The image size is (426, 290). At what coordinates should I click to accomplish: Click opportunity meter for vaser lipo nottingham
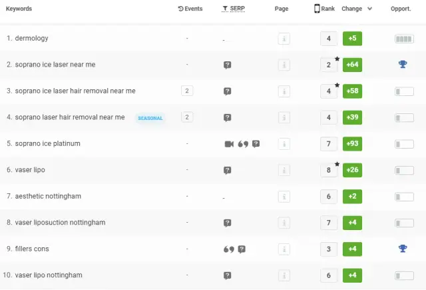pos(404,275)
